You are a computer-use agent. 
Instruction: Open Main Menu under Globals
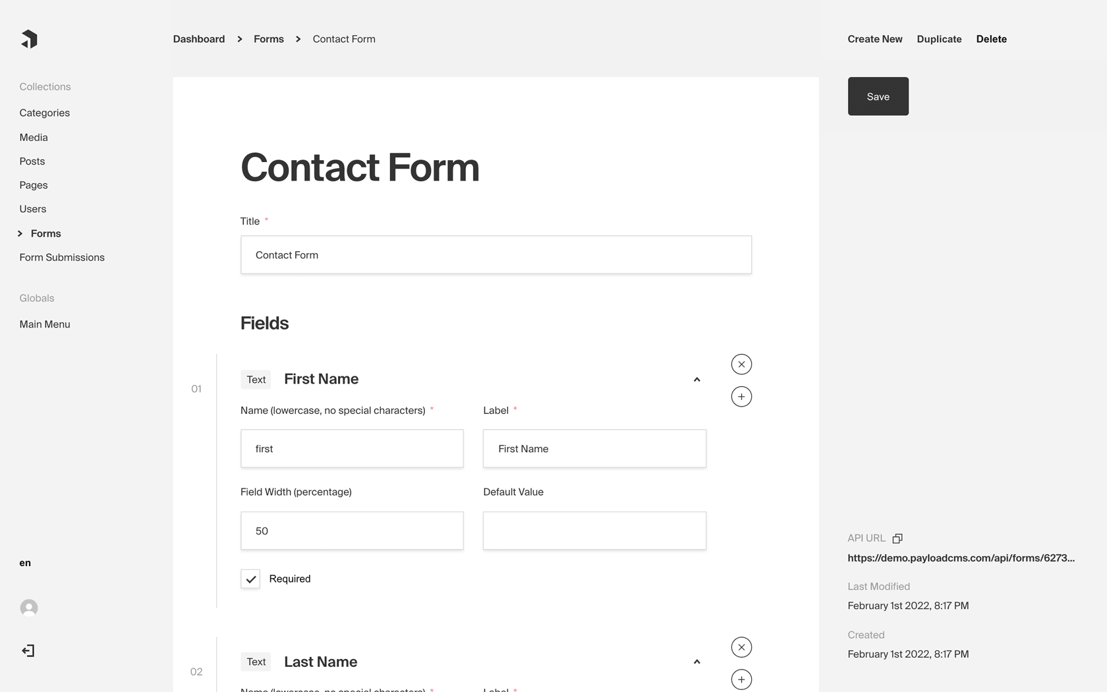point(44,324)
